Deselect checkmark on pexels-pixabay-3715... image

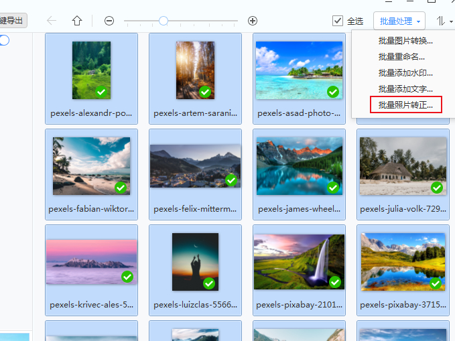[x=436, y=283]
